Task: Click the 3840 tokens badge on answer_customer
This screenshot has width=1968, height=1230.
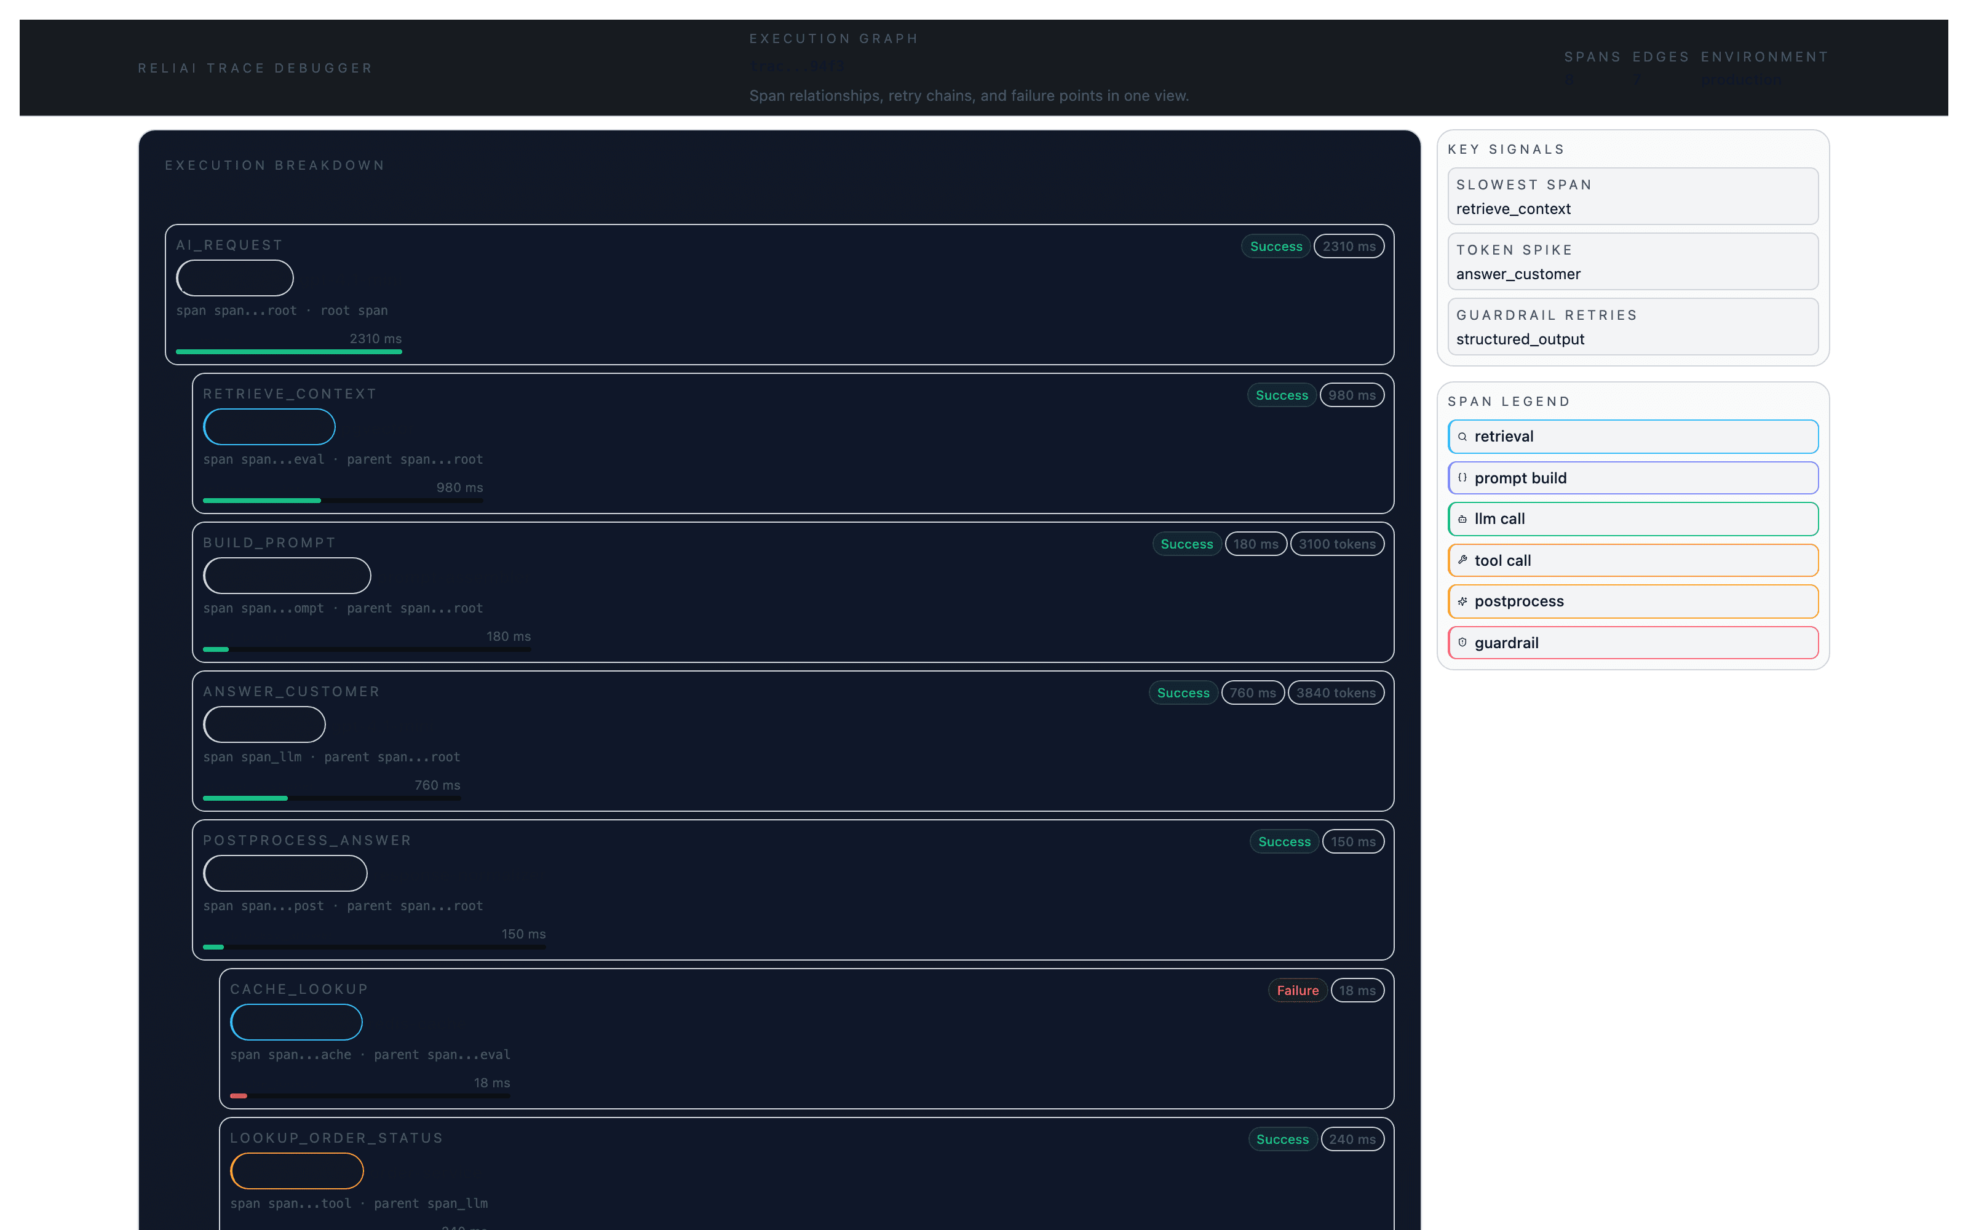Action: pyautogui.click(x=1335, y=692)
